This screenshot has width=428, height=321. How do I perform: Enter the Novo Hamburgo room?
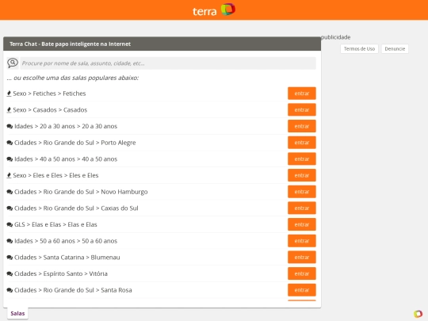(302, 192)
